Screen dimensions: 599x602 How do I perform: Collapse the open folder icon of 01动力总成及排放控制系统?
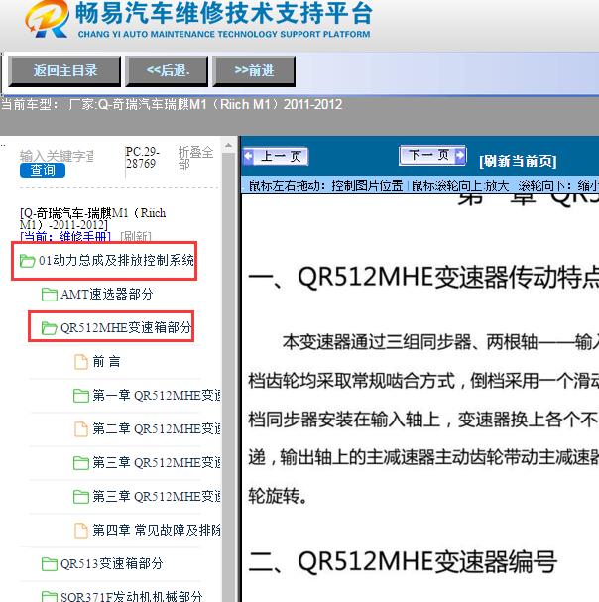[x=27, y=261]
